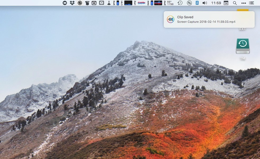The image size is (260, 159).
Task: Open the Time Machine menu bar icon
Action: click(x=180, y=3)
